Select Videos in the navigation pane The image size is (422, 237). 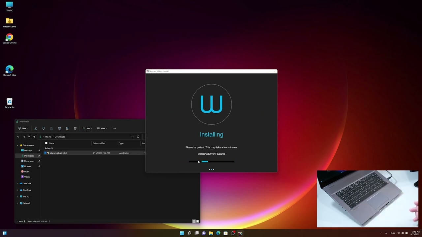(25, 177)
